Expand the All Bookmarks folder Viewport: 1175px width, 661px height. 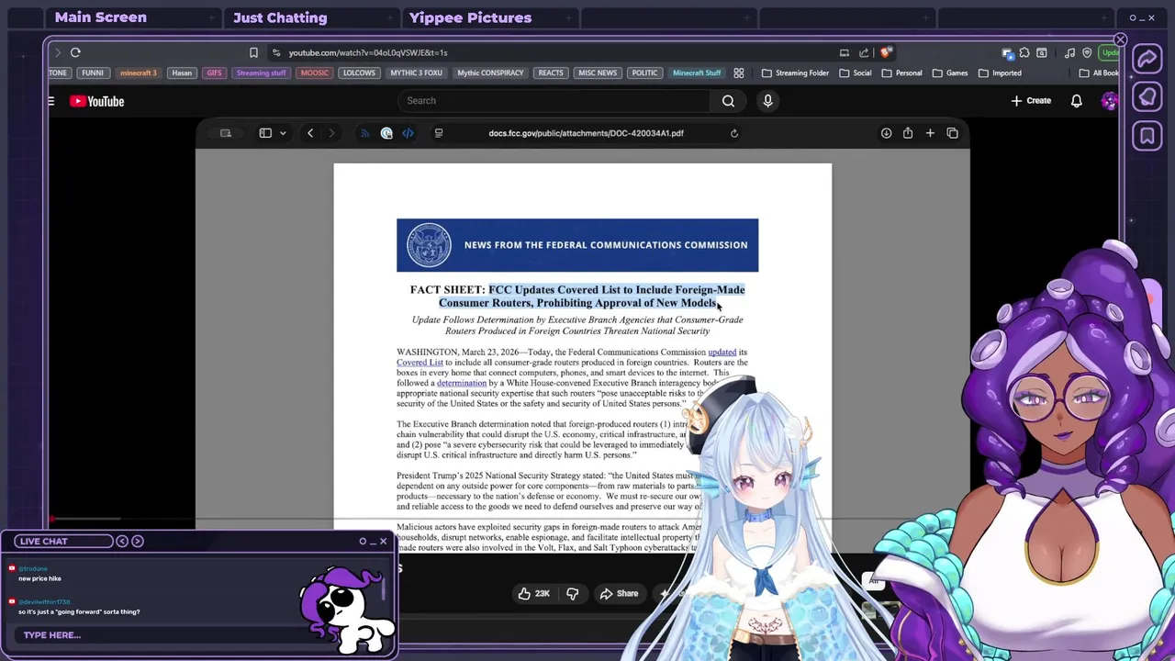click(x=1099, y=73)
